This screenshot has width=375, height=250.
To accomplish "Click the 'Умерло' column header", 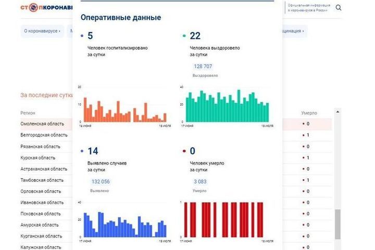I will (x=309, y=113).
